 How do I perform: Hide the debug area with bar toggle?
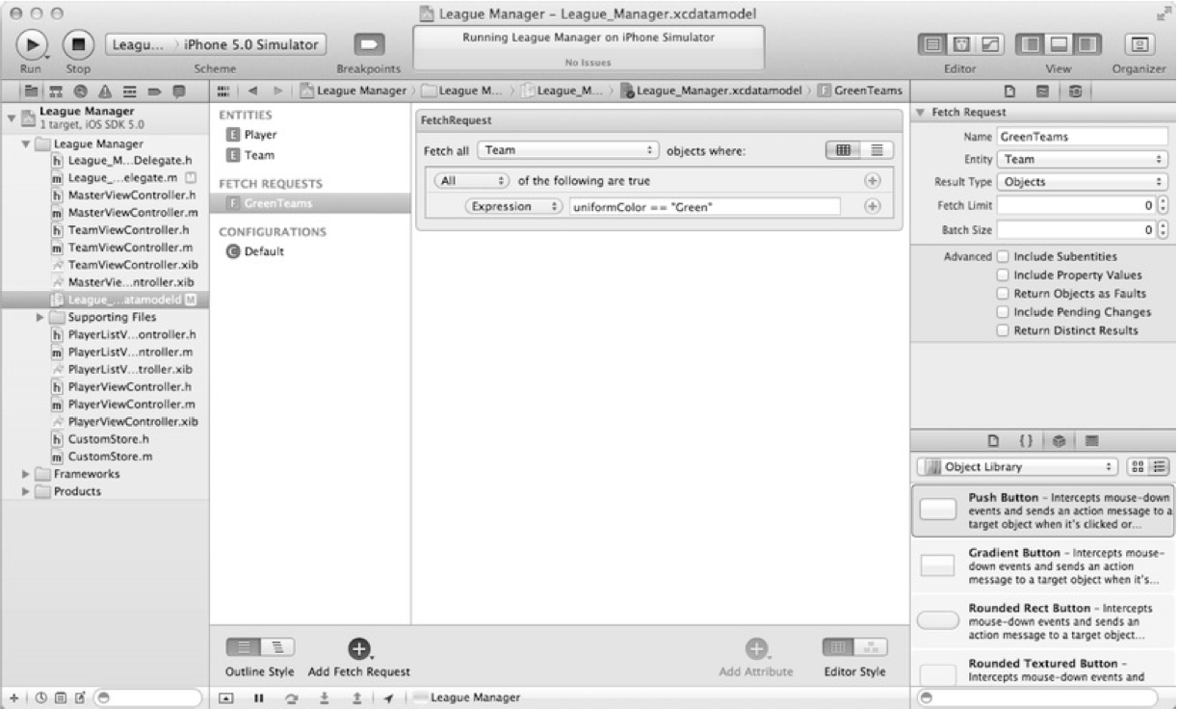pos(227,697)
